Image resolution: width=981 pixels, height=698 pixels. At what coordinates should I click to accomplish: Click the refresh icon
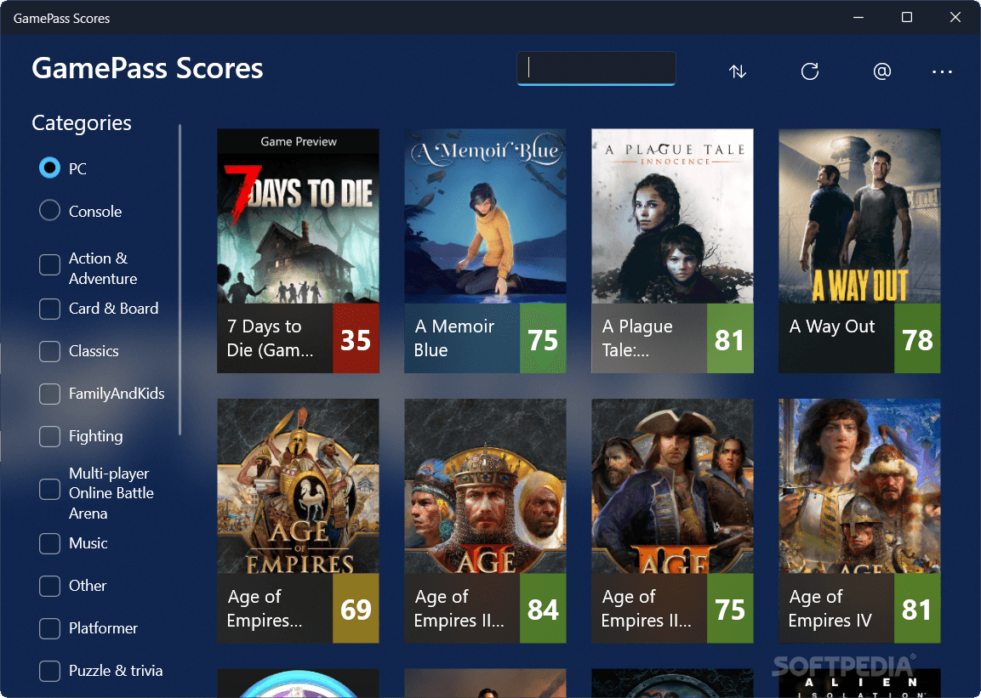[x=810, y=71]
